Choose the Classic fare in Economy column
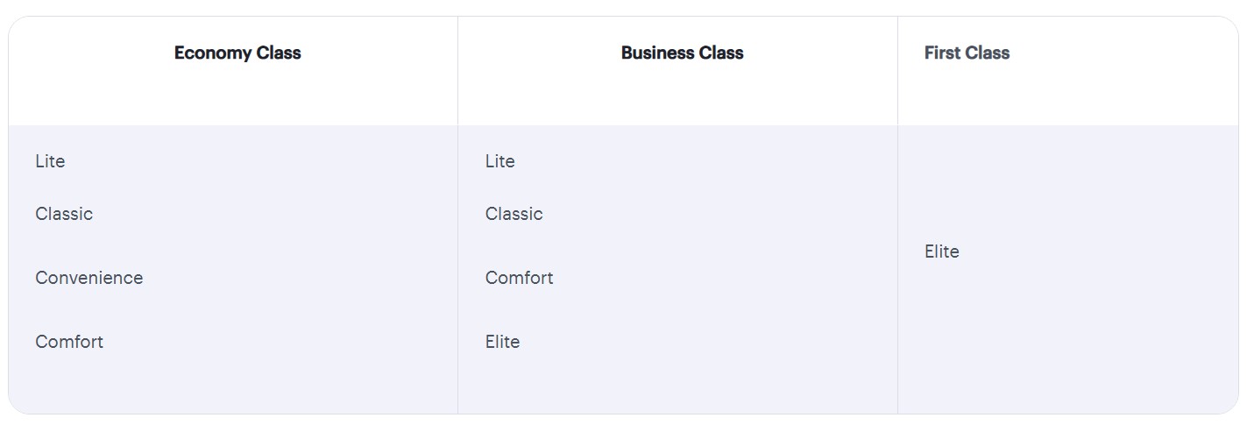 tap(64, 214)
